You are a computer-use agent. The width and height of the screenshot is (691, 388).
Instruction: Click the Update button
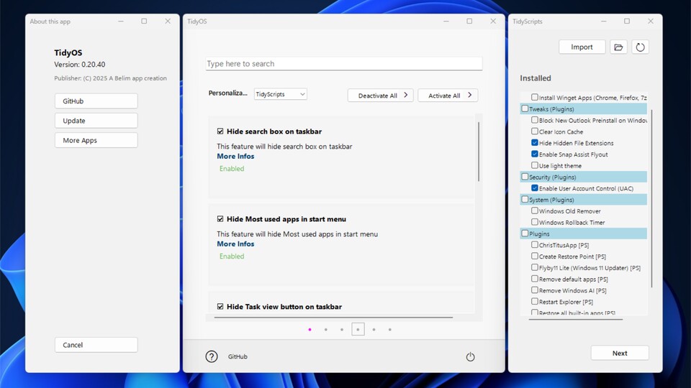[96, 121]
